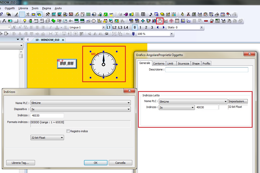Screen dimensions: 260x173
Task: Switch to state 0 button
Action: tap(135, 27)
